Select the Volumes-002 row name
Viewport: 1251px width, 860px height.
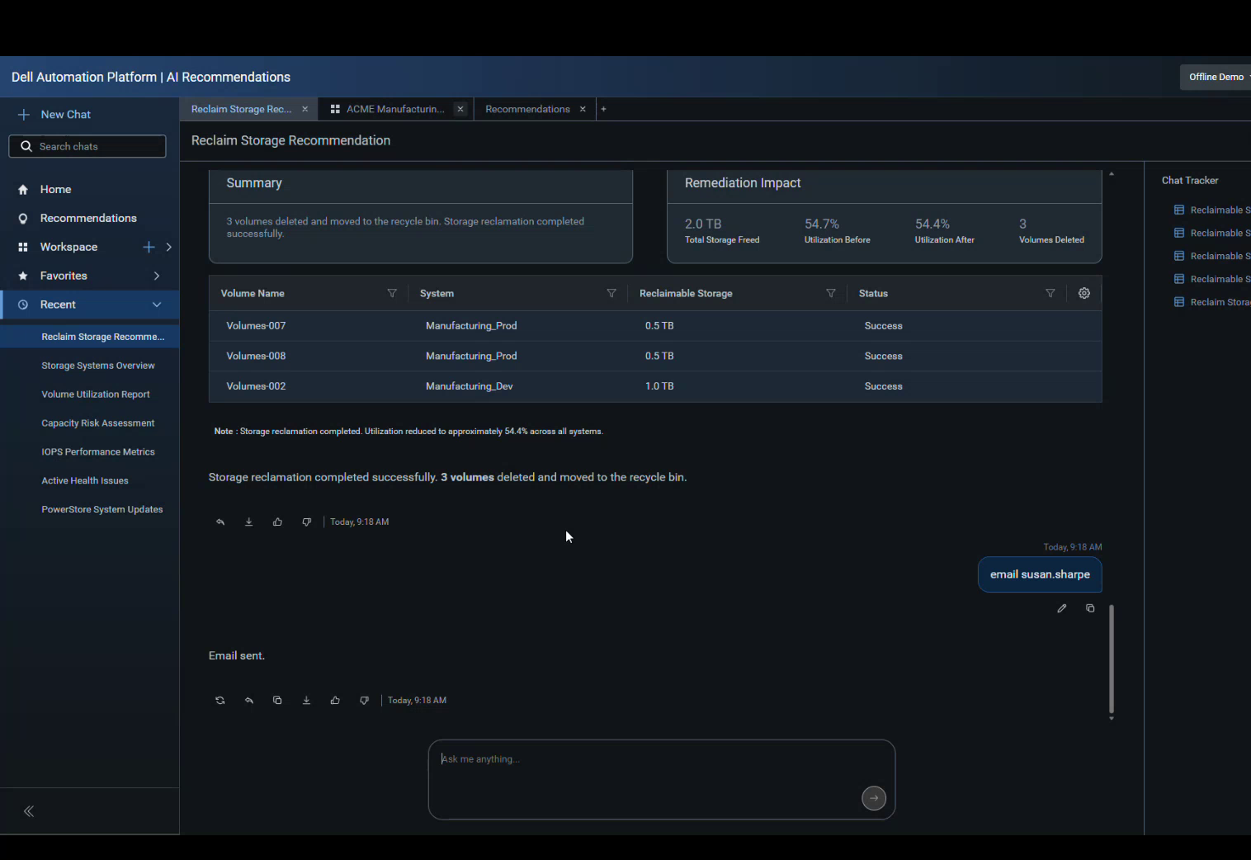click(x=256, y=386)
